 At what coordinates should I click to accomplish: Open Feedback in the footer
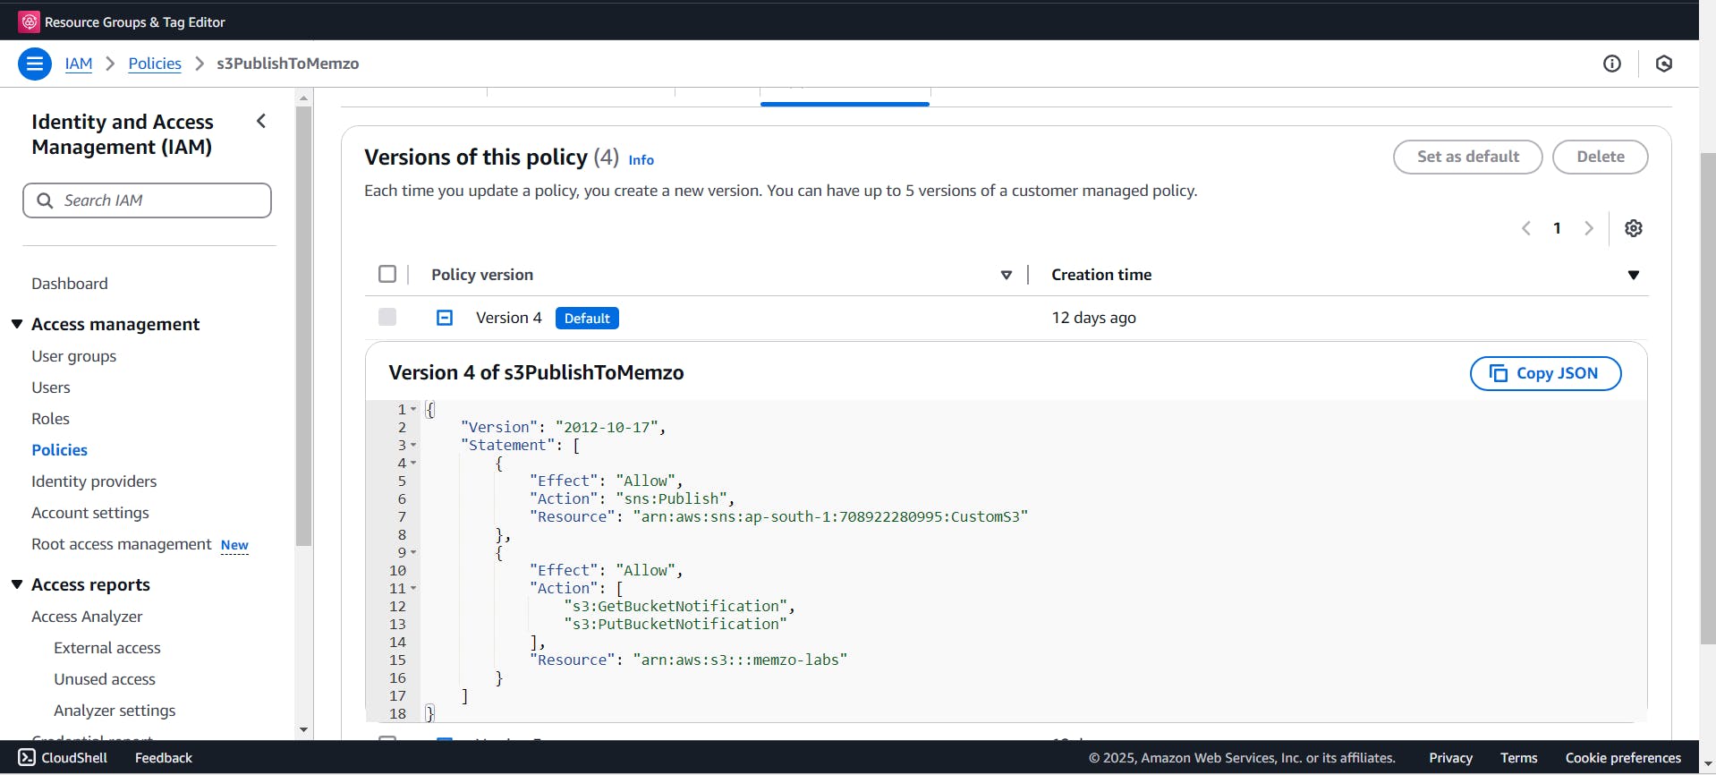[x=164, y=758]
